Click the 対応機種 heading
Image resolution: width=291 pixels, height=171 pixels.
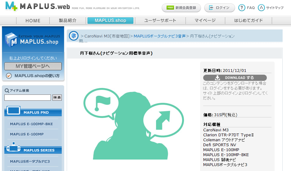click(212, 125)
